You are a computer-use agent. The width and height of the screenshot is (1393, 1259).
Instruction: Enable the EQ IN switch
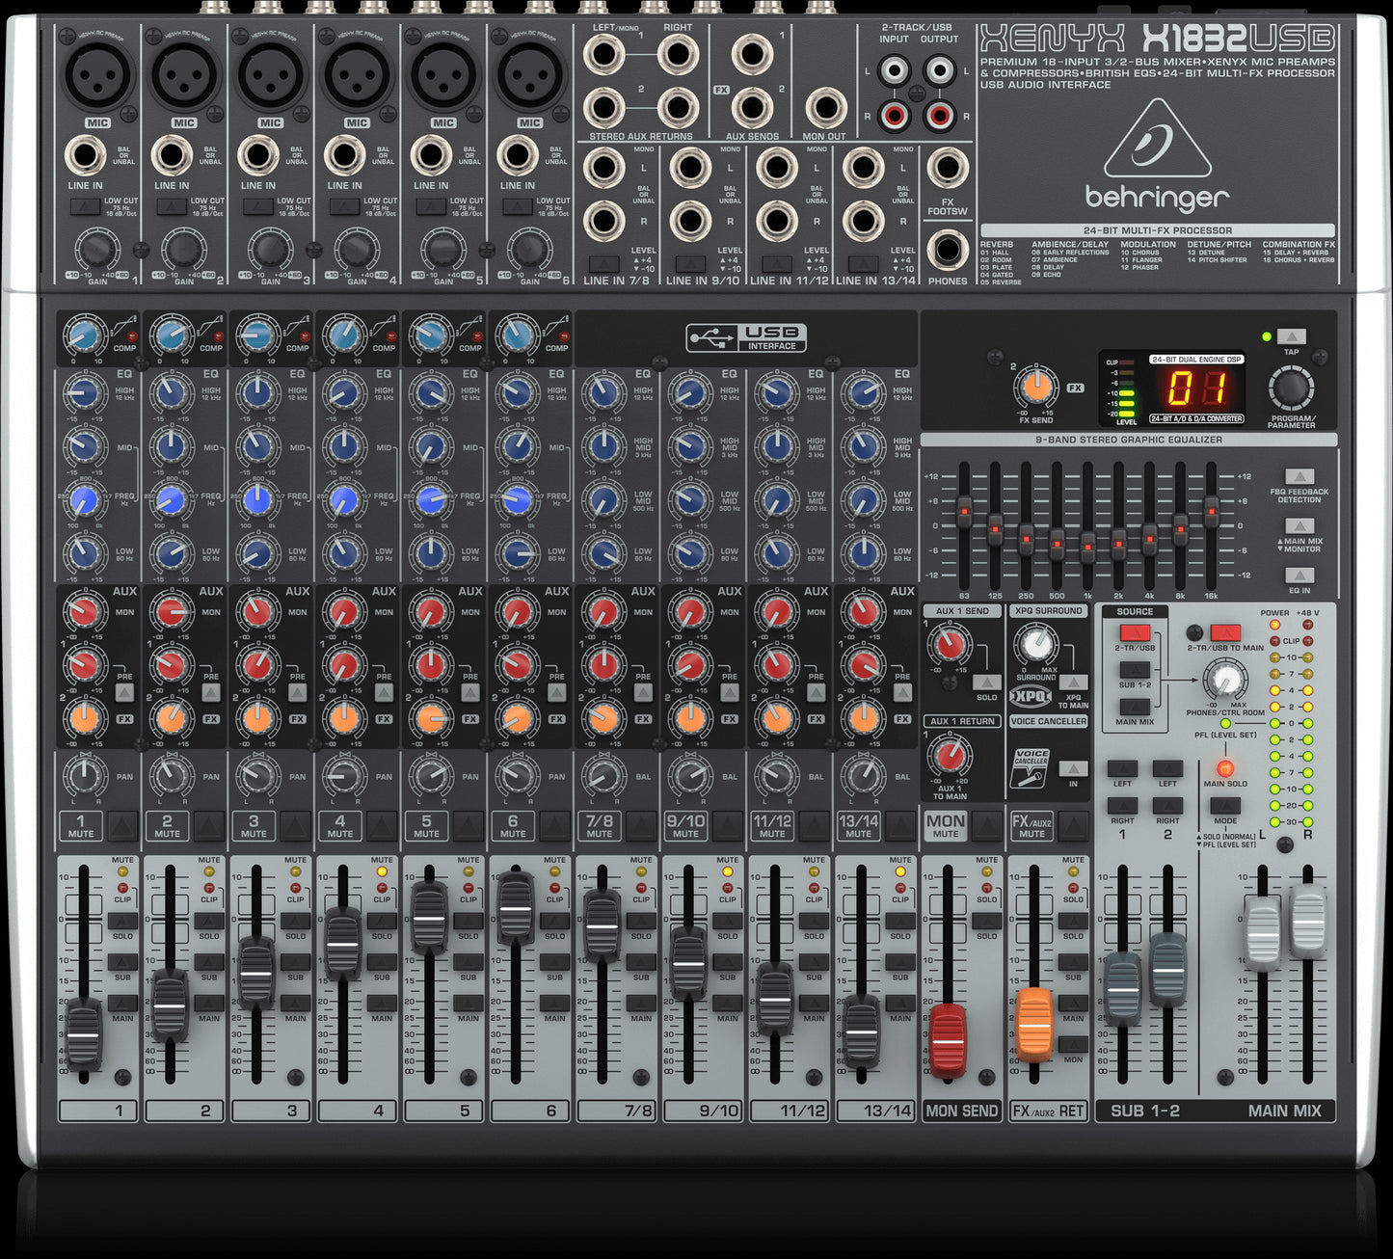(x=1299, y=576)
